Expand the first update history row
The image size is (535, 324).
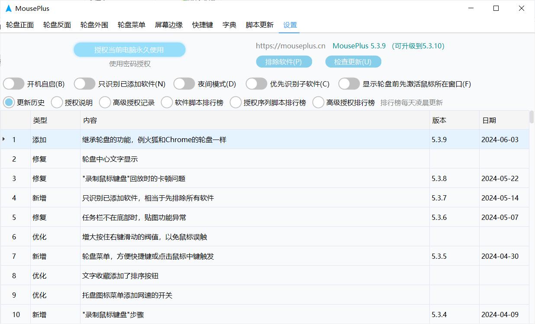pyautogui.click(x=3, y=140)
